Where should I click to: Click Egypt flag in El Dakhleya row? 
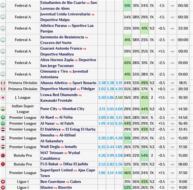(3, 129)
